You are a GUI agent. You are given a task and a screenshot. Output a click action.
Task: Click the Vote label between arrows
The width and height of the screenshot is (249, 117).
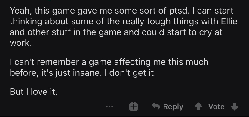(x=217, y=106)
